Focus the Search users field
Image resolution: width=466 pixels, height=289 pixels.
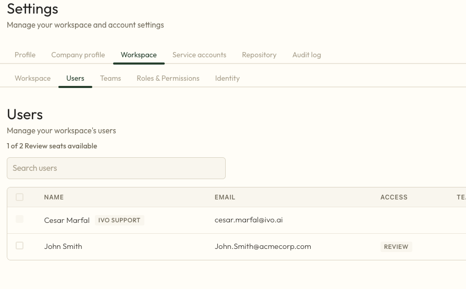tap(116, 168)
